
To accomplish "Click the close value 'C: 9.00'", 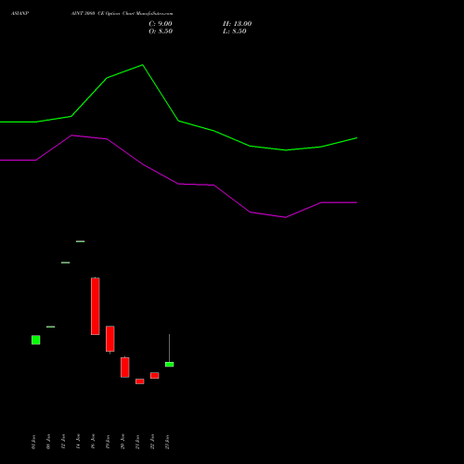I will (x=161, y=24).
